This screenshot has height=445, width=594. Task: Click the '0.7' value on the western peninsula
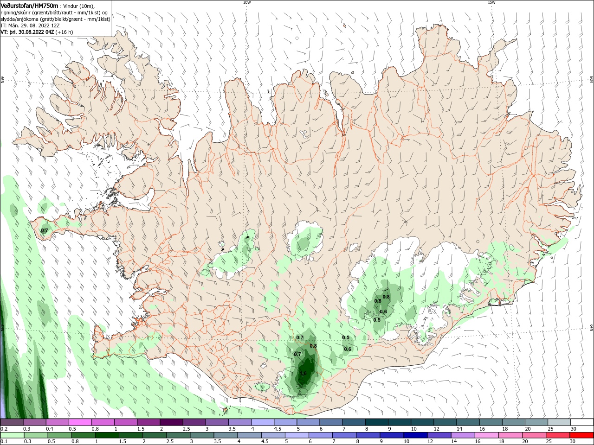45,230
